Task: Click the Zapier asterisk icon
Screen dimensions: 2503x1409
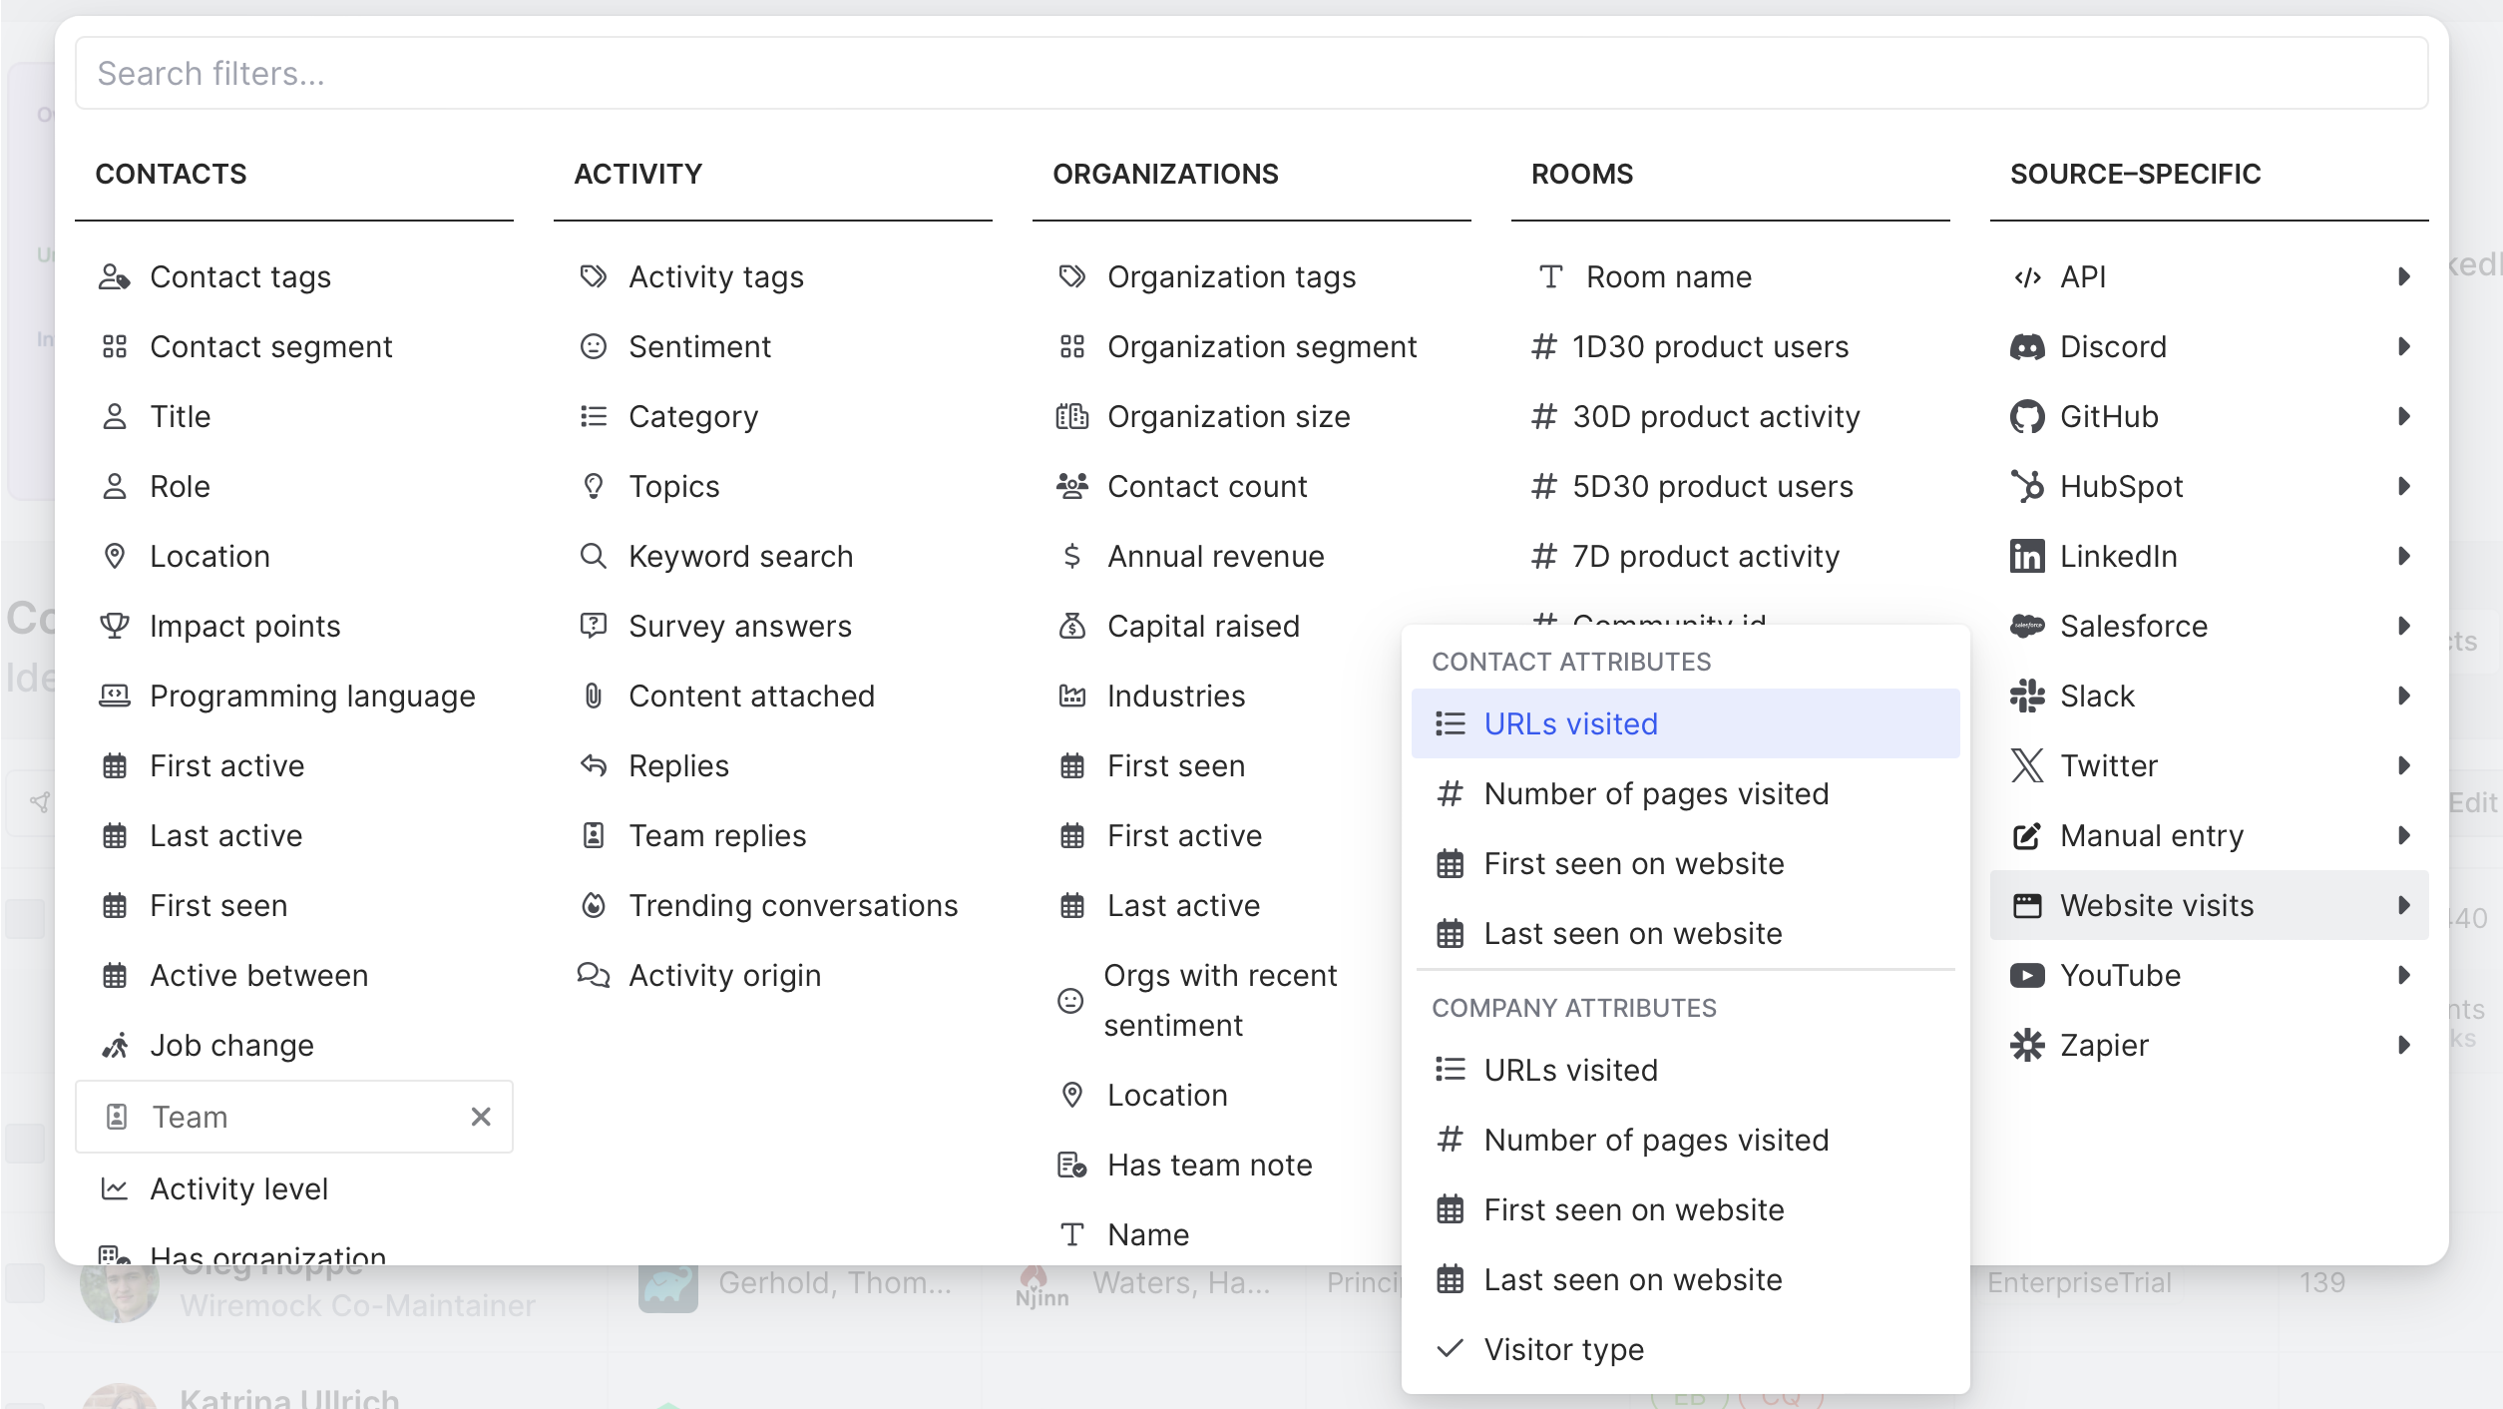Action: [x=2026, y=1046]
